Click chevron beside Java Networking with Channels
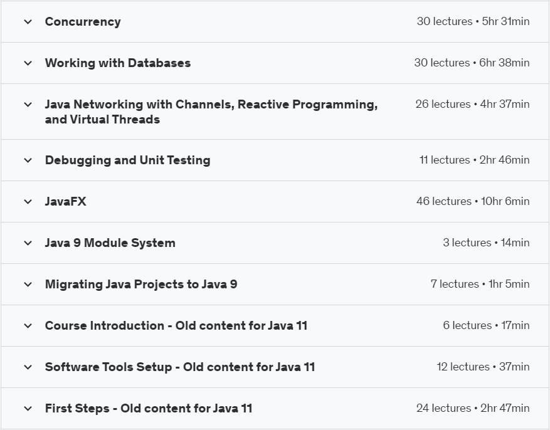 pyautogui.click(x=28, y=105)
